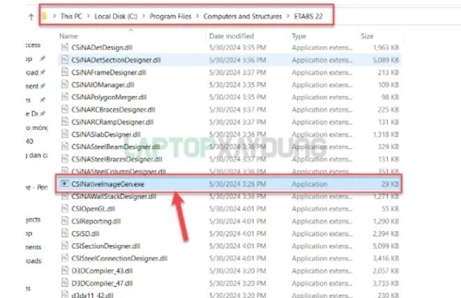Select the file name CSiNADetDesign.dll
Viewport: 461px width, 298px height.
click(102, 47)
